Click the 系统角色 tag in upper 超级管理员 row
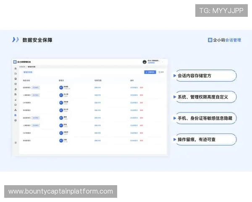The image size is (252, 202). (x=36, y=88)
